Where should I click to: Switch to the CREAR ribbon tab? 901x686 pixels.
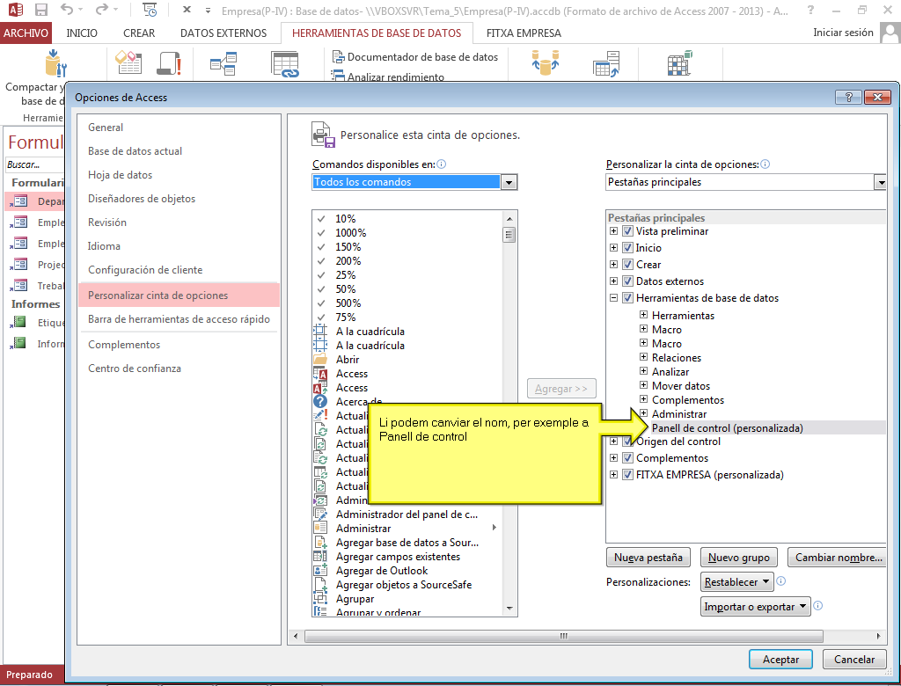(139, 33)
